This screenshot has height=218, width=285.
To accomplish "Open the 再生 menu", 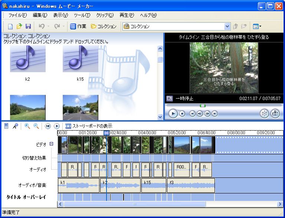I will pos(127,15).
